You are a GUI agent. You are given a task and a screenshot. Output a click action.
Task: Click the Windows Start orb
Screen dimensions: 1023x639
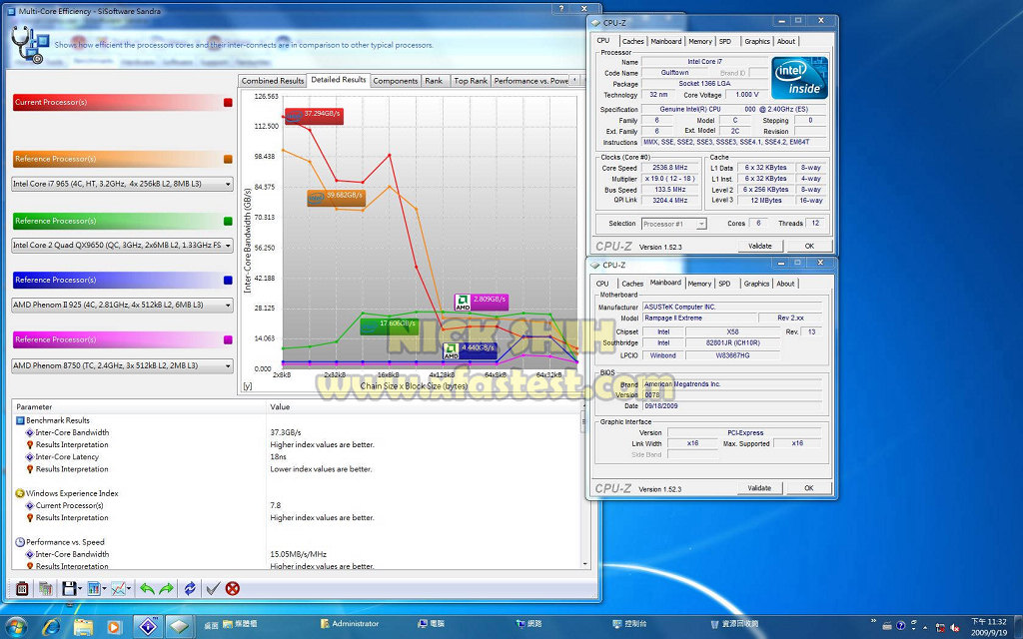[18, 626]
